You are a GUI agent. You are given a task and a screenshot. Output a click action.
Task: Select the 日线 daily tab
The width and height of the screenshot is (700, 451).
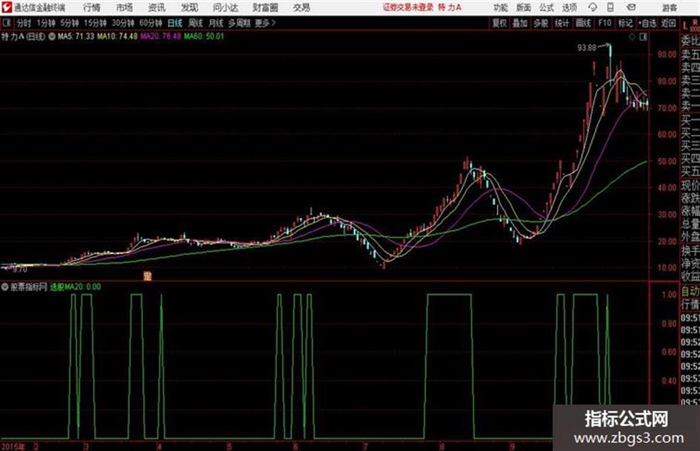coord(175,23)
